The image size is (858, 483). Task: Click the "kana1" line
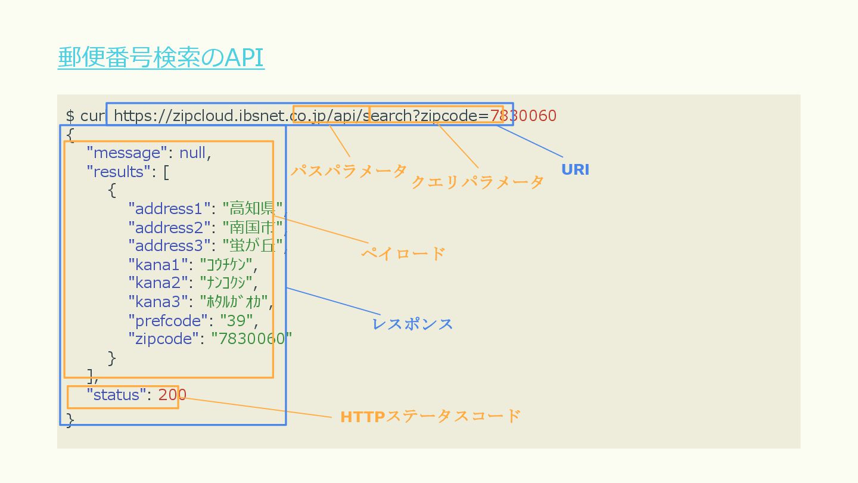(x=194, y=264)
